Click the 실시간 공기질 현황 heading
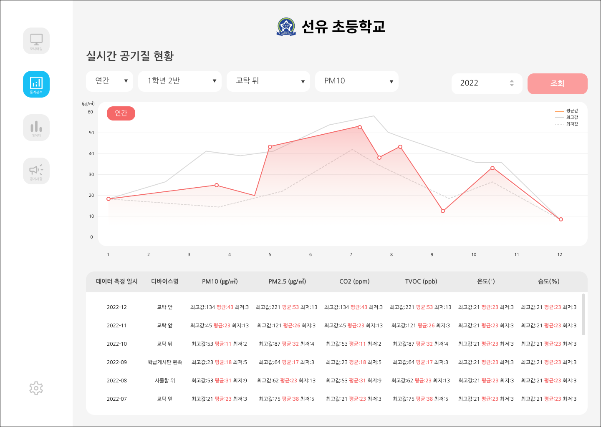 click(x=130, y=56)
